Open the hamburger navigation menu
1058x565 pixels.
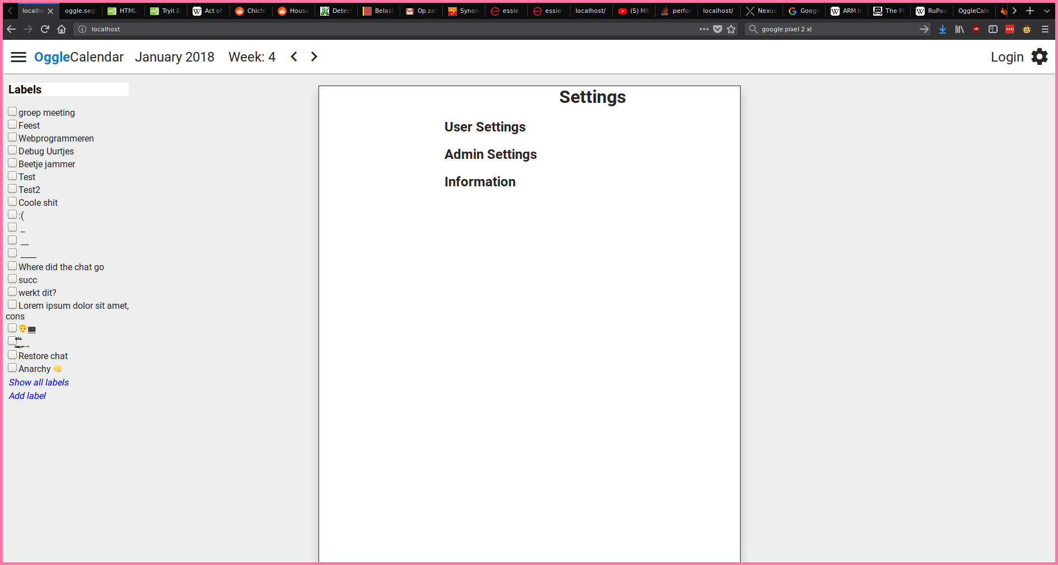[x=18, y=57]
